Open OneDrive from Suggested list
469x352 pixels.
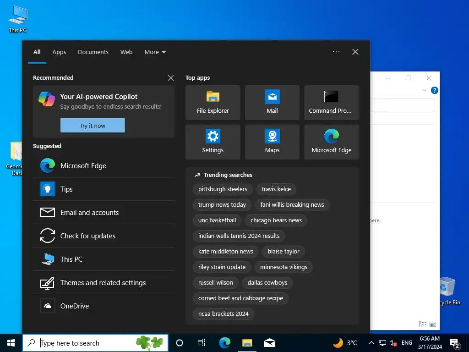104,306
